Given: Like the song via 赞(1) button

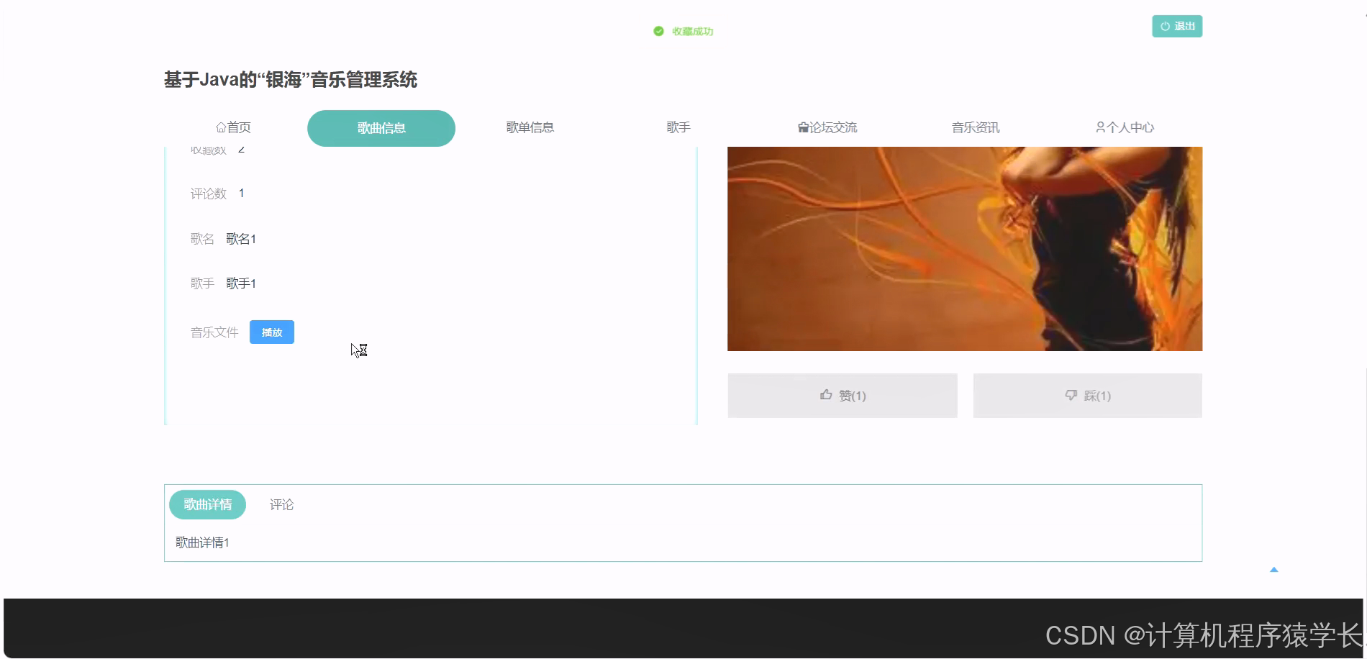Looking at the screenshot, I should click(842, 395).
